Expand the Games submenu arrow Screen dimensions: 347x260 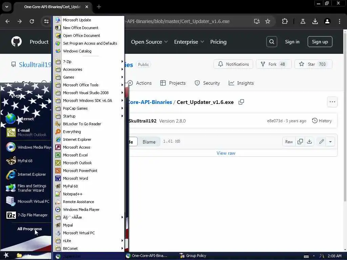click(122, 77)
